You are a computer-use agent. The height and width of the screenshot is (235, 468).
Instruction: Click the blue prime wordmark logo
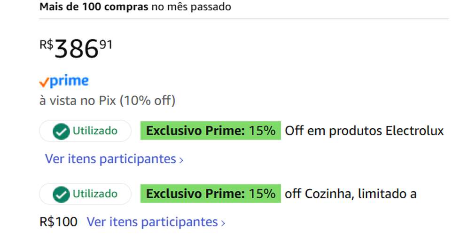point(69,81)
